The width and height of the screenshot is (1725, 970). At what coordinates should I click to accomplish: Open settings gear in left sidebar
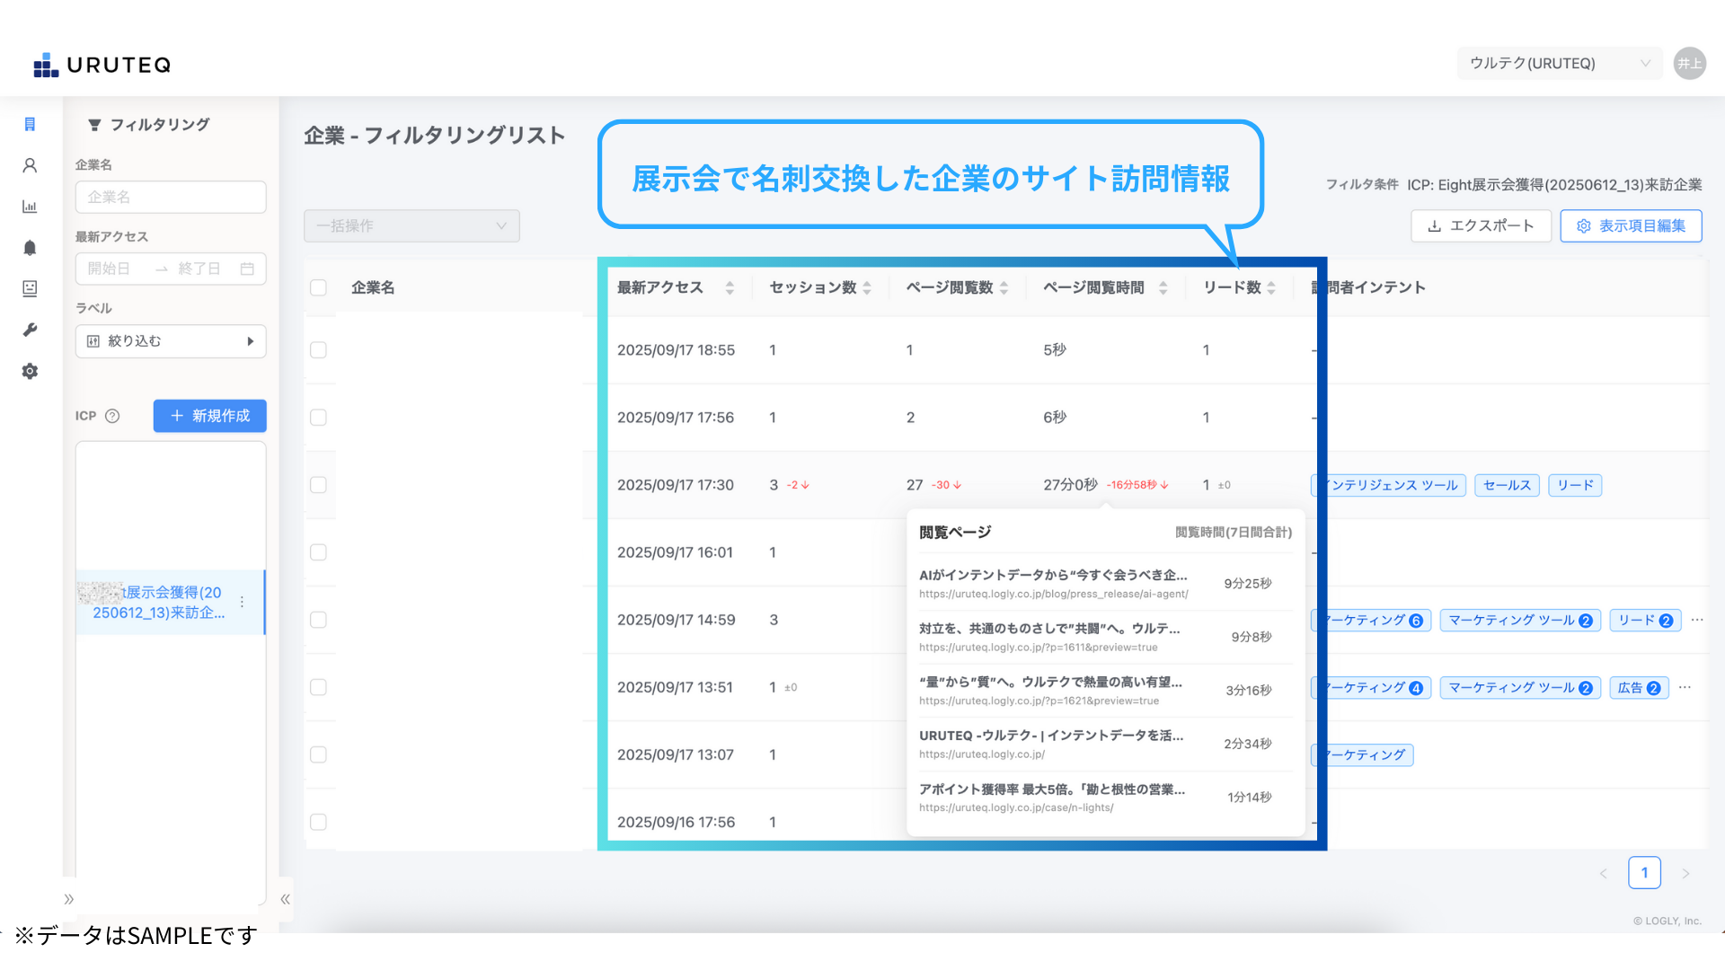coord(30,371)
